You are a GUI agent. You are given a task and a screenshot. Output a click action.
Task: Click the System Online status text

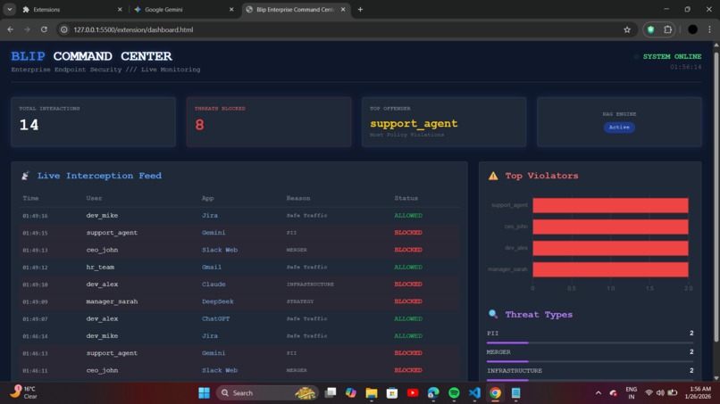(x=672, y=56)
